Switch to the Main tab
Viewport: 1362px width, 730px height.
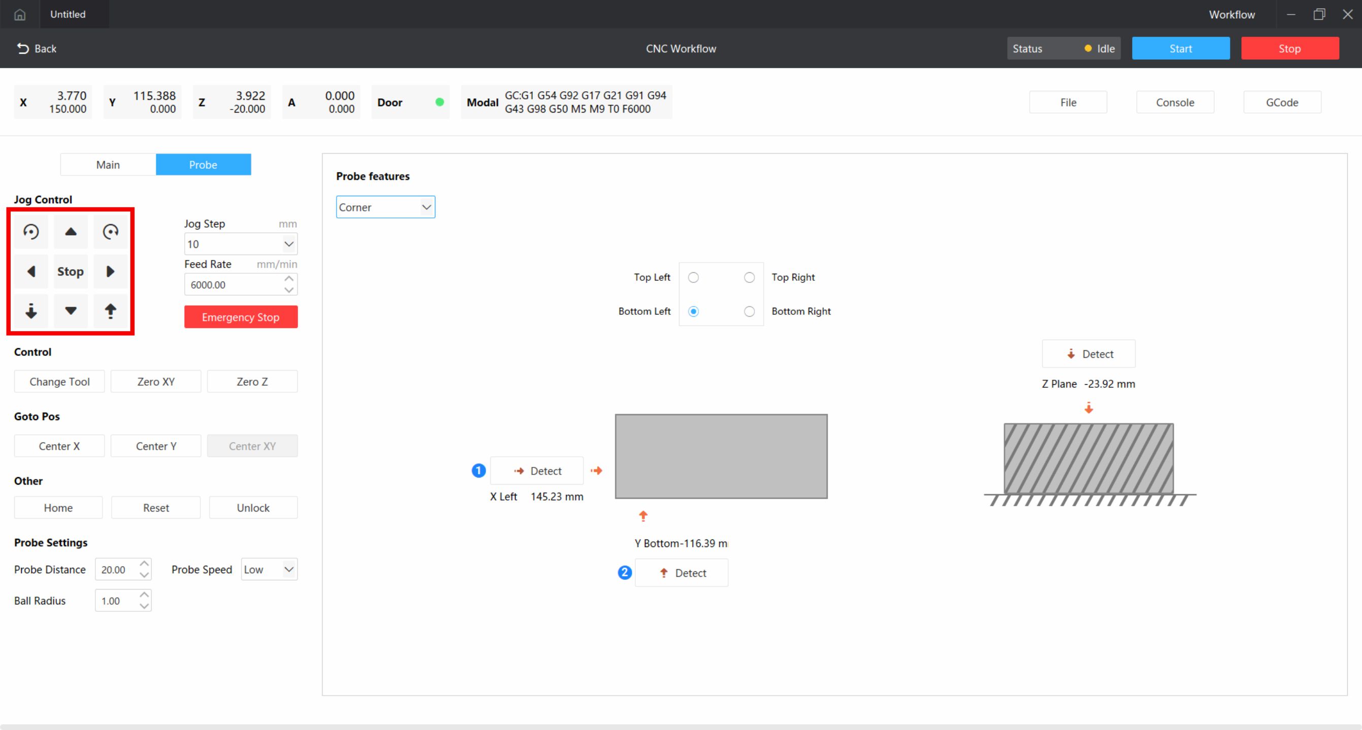pos(108,165)
